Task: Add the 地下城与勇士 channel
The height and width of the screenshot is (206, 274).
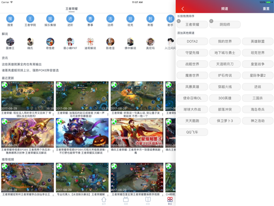Action: 225,53
